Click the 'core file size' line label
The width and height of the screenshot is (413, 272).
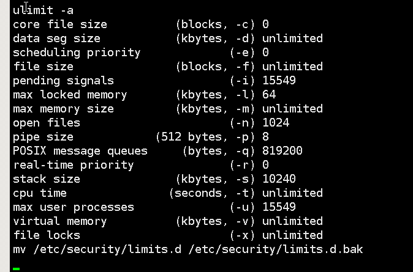pos(60,24)
